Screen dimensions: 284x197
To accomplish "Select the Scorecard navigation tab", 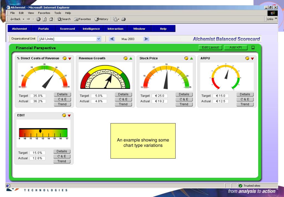I will (67, 29).
